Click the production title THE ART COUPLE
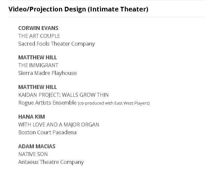The width and height of the screenshot is (205, 173). tap(39, 36)
